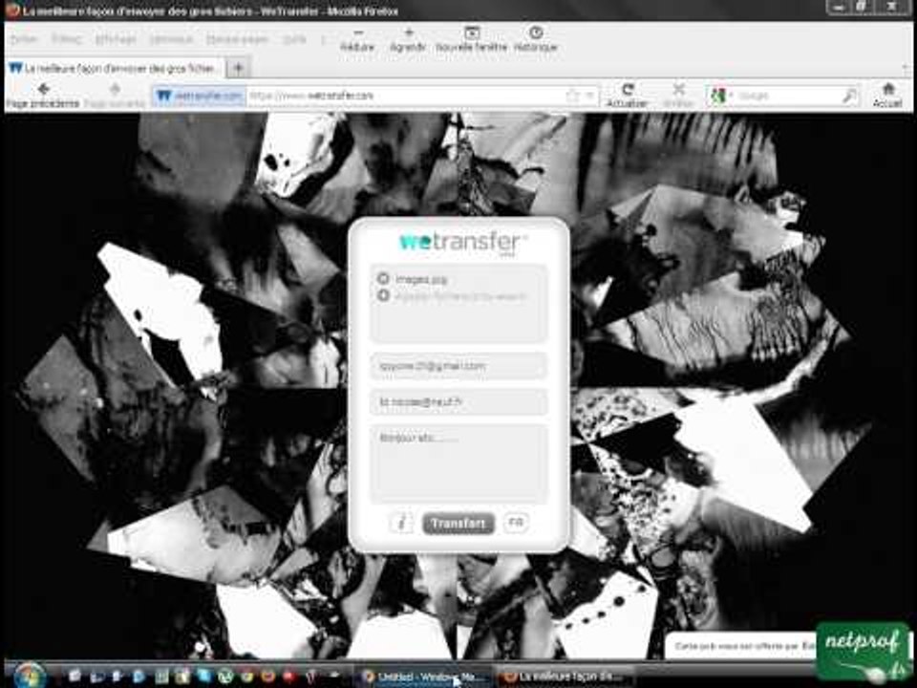Remove the images.zip file from the list
The height and width of the screenshot is (688, 917).
click(383, 278)
